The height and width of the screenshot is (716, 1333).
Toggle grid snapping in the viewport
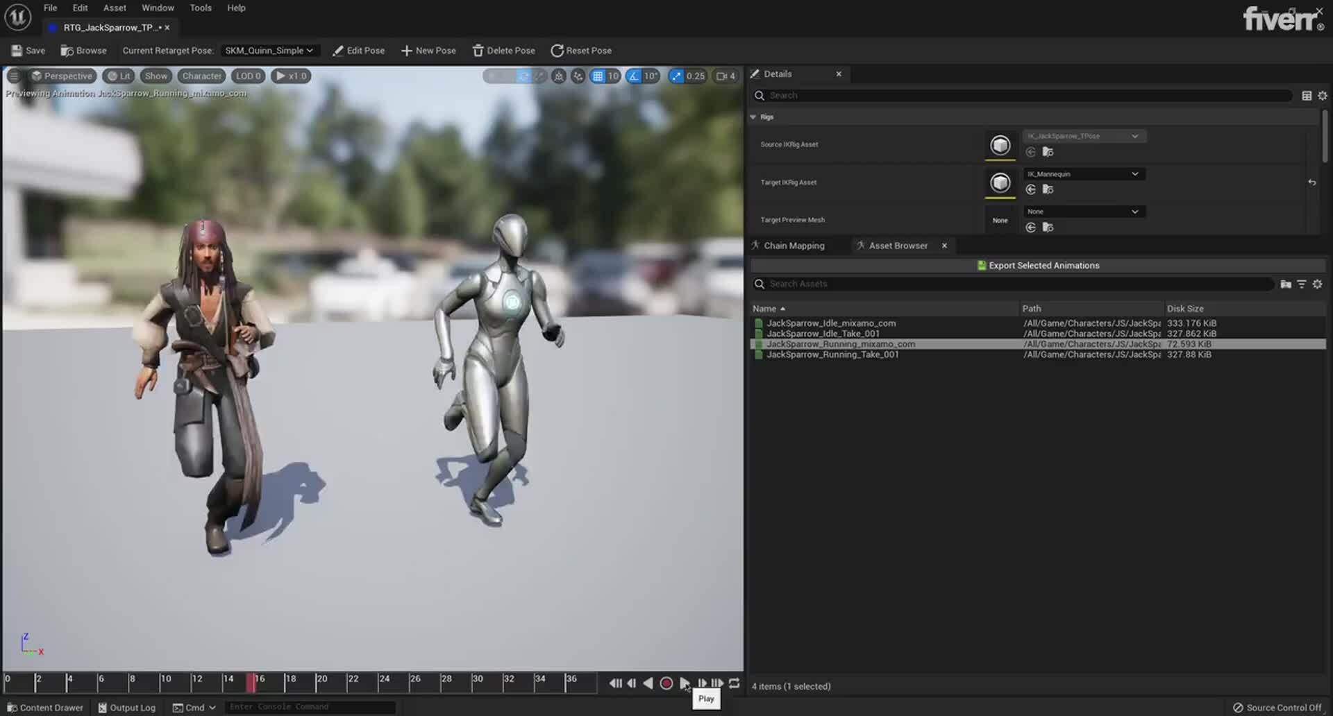point(597,76)
